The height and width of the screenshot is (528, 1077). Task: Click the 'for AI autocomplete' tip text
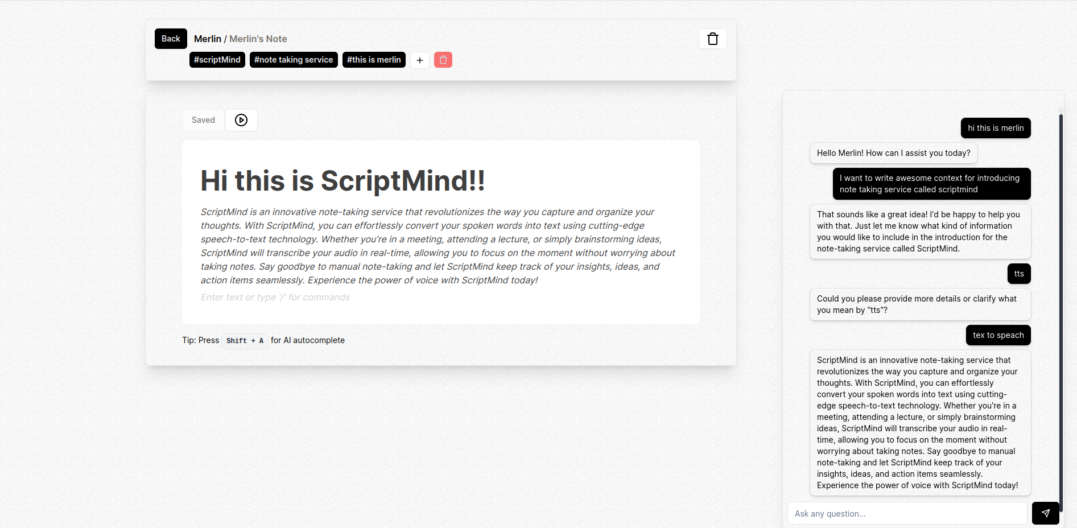[x=308, y=340]
